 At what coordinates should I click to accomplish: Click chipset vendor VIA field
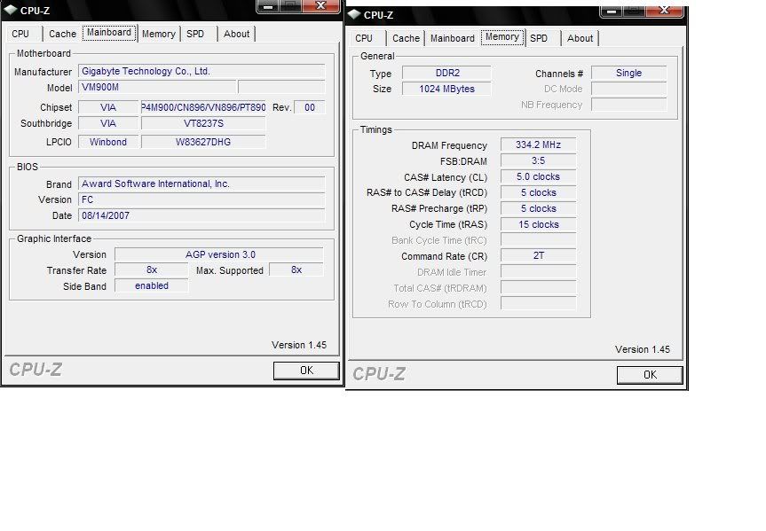click(108, 107)
